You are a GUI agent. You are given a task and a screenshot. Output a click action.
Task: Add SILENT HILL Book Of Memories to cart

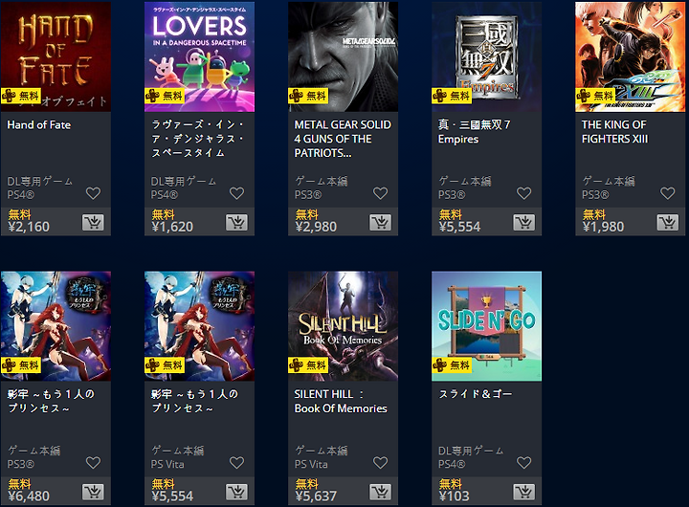click(381, 492)
